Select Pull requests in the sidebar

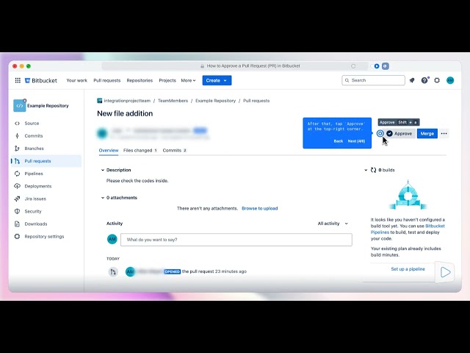pyautogui.click(x=46, y=161)
